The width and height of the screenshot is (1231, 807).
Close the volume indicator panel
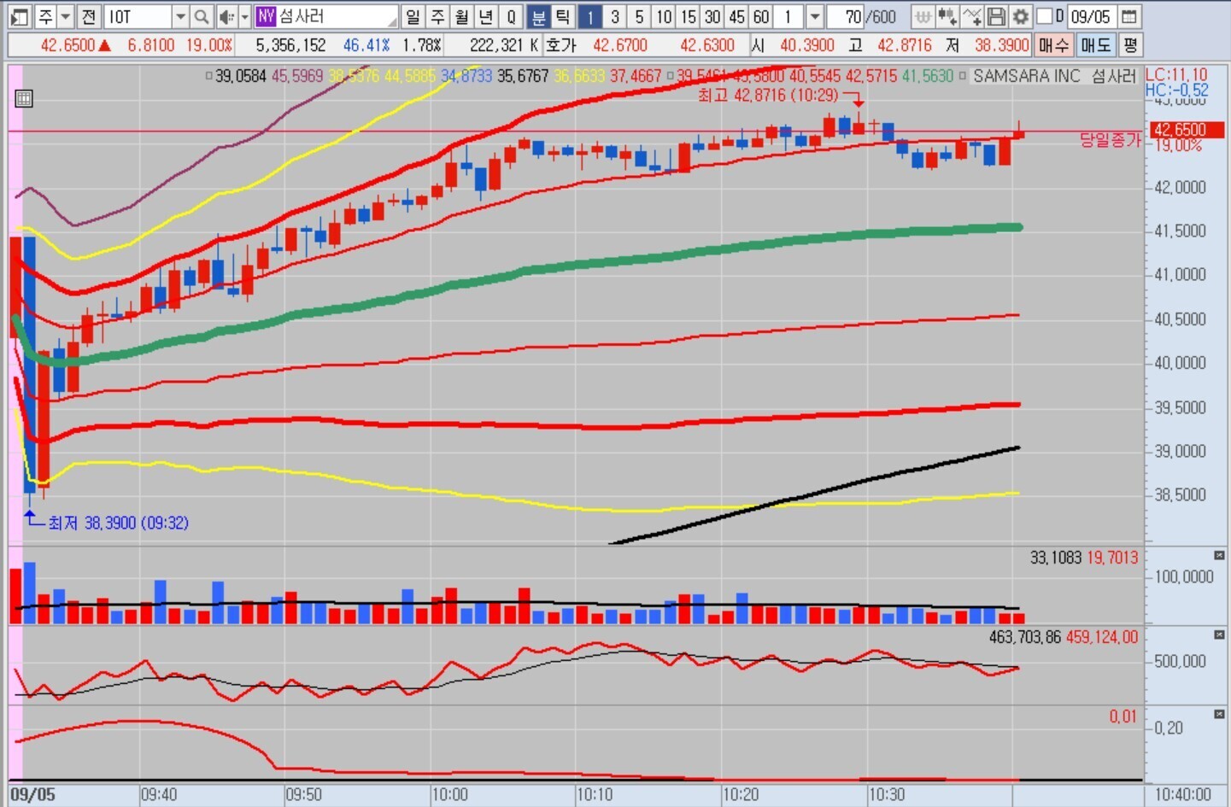tap(1219, 556)
